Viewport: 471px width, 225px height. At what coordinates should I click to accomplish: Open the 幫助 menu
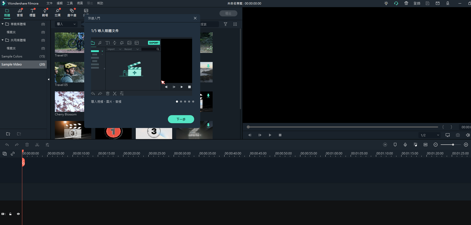click(100, 3)
